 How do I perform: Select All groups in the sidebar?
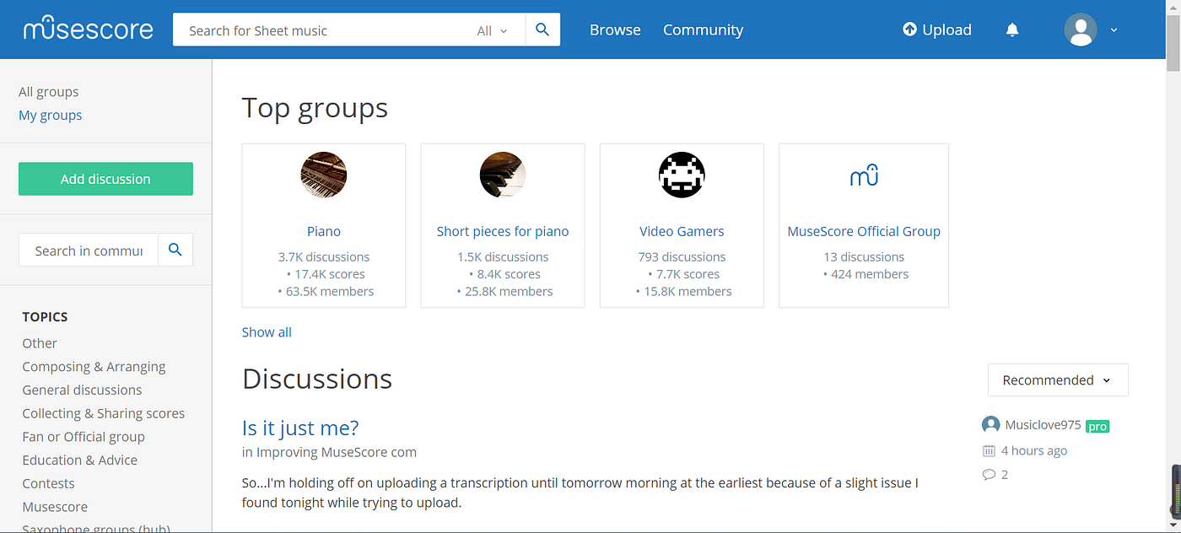[49, 92]
